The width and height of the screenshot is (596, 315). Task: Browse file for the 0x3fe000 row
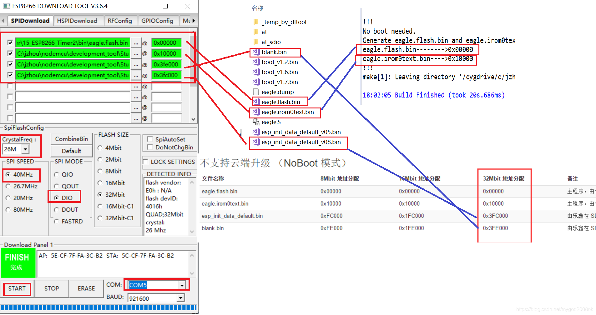[x=136, y=64]
